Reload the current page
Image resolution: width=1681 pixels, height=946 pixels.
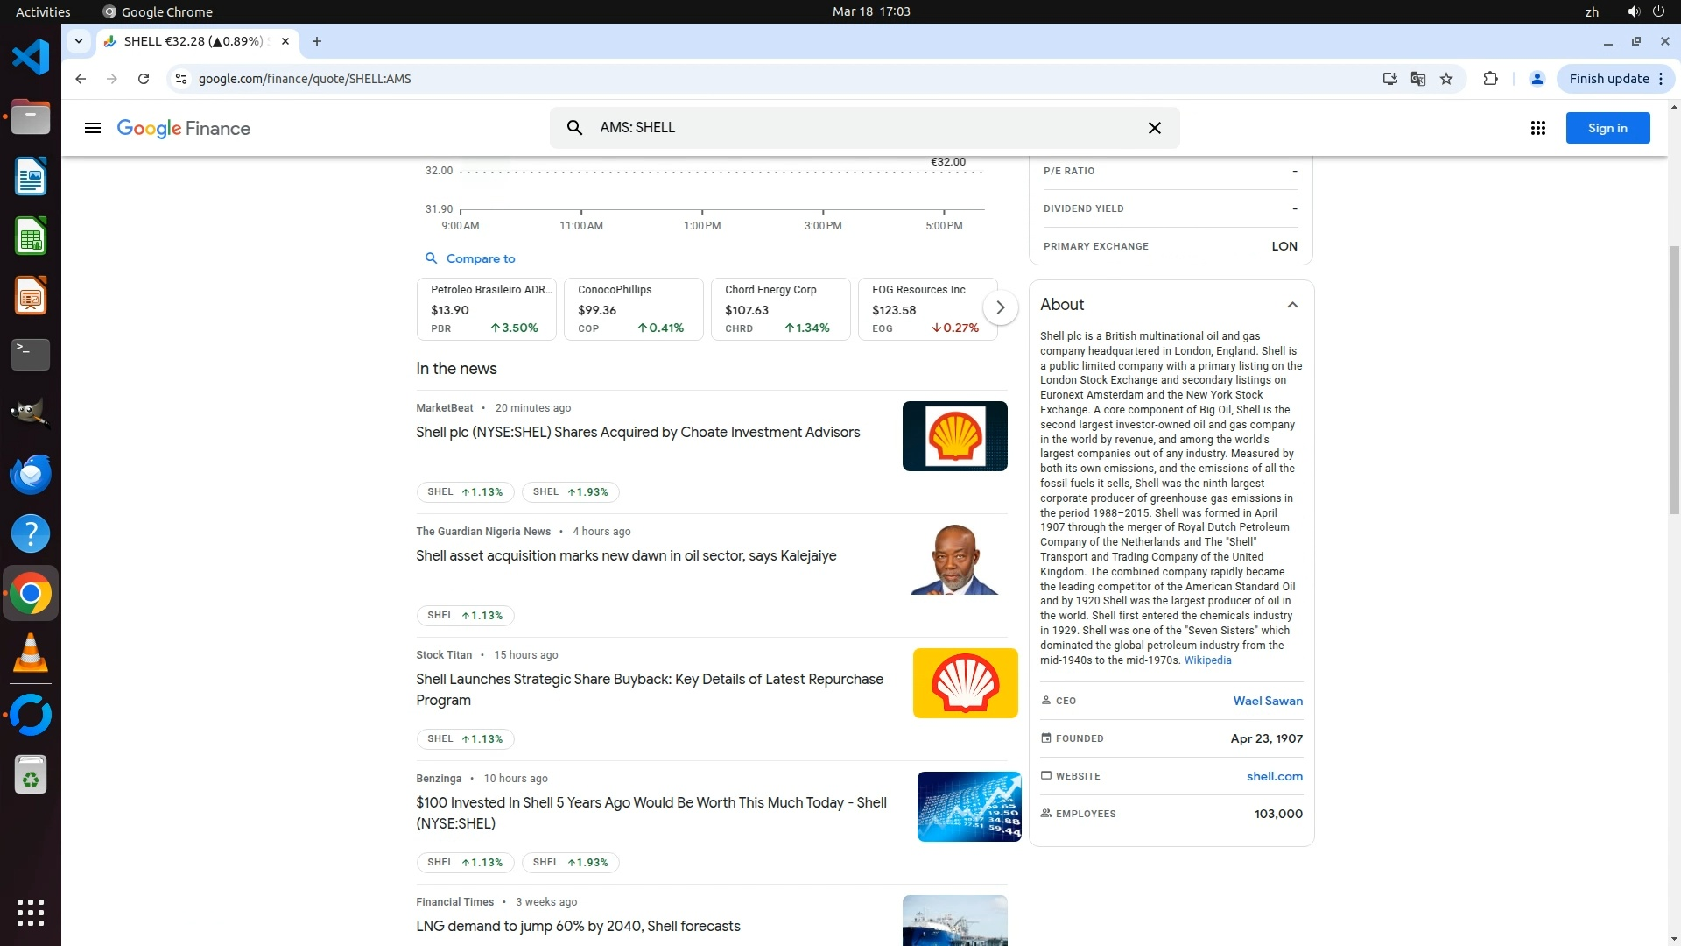point(144,79)
